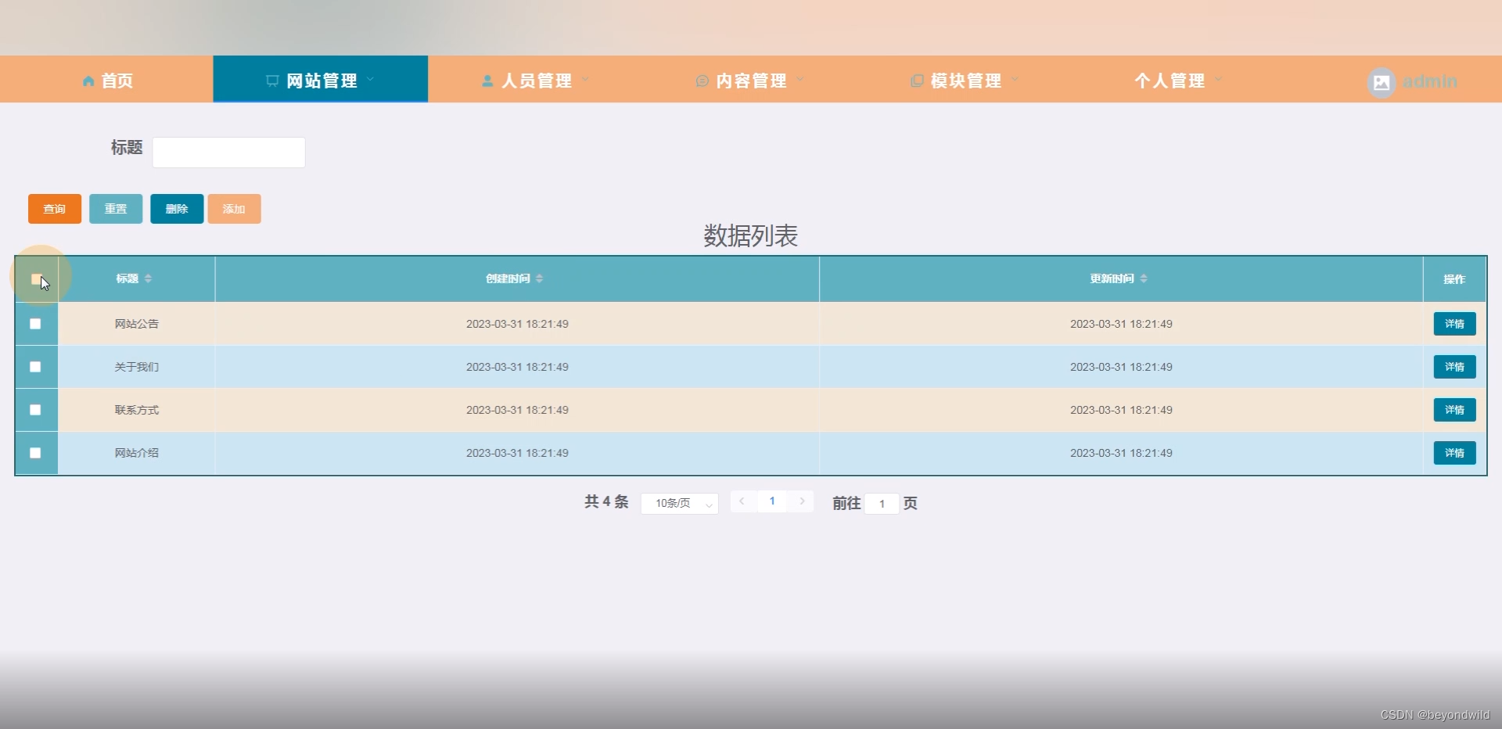
Task: Check the checkbox for the 网站公告 row
Action: click(x=34, y=323)
